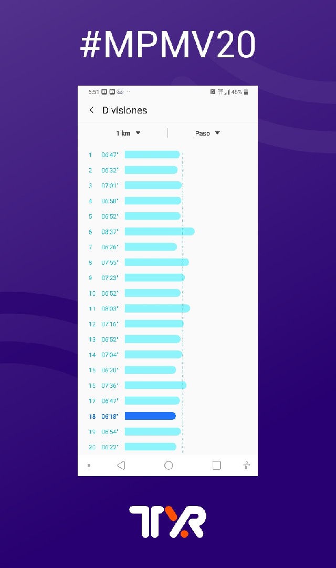This screenshot has height=568, width=336.
Task: Select split 8 pace 07'55"
Action: (x=110, y=262)
